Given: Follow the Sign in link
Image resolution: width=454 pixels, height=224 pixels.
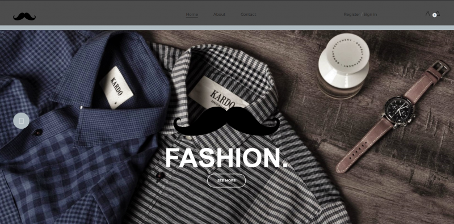Looking at the screenshot, I should 370,15.
